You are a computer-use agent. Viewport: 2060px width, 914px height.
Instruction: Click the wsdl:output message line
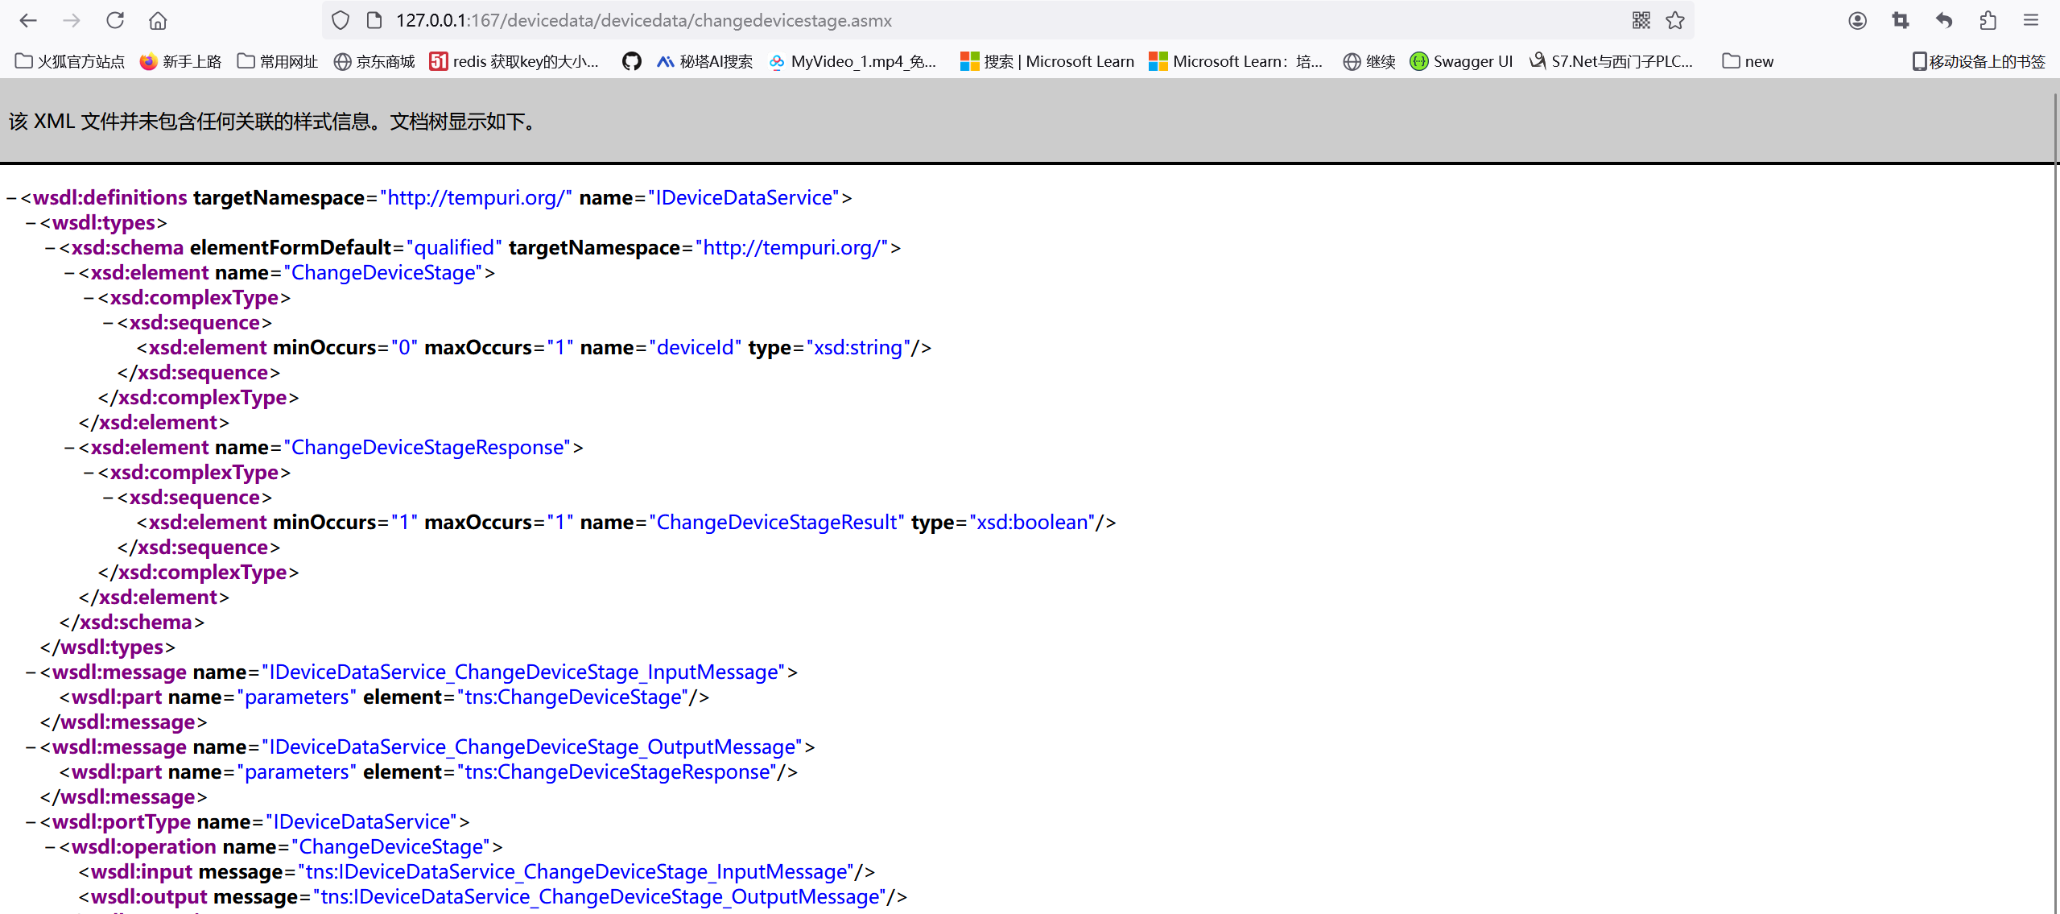coord(493,897)
